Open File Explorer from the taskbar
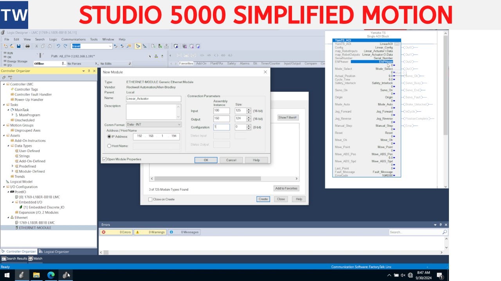Viewport: 501px width, 281px height. (36, 275)
